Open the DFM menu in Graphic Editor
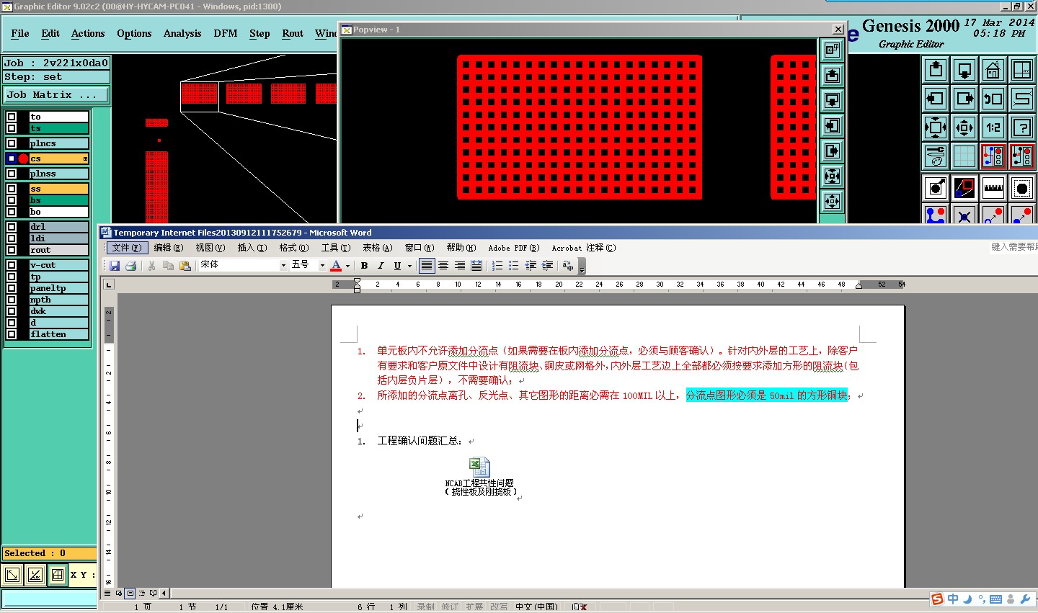Image resolution: width=1038 pixels, height=613 pixels. pos(226,33)
